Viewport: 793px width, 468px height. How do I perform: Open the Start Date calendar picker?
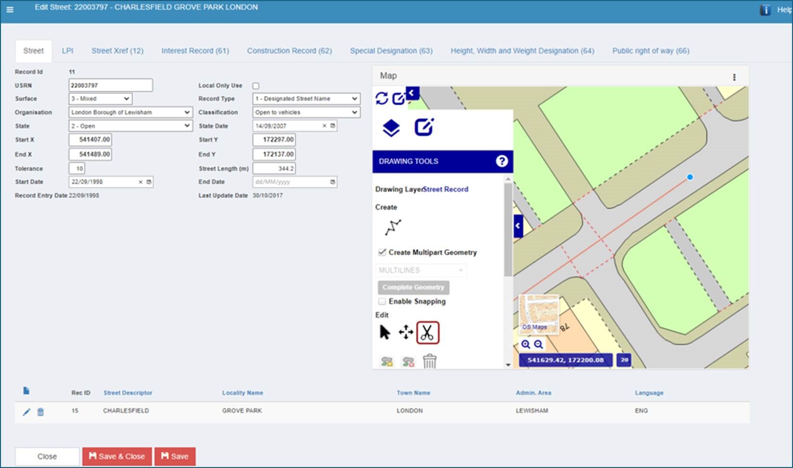point(149,182)
